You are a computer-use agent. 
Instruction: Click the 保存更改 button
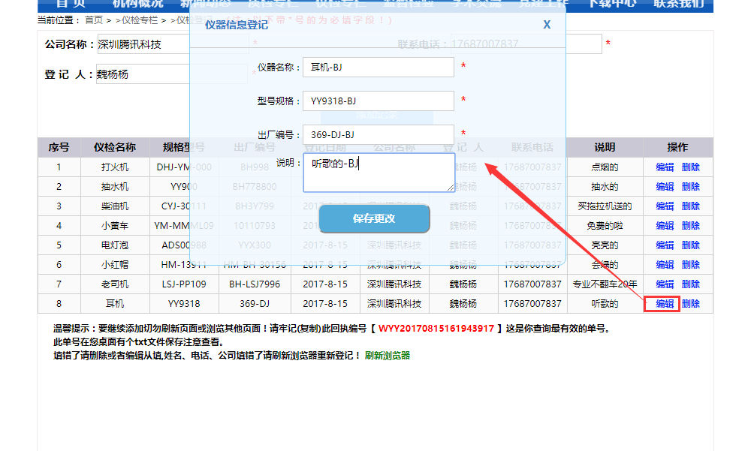point(374,218)
